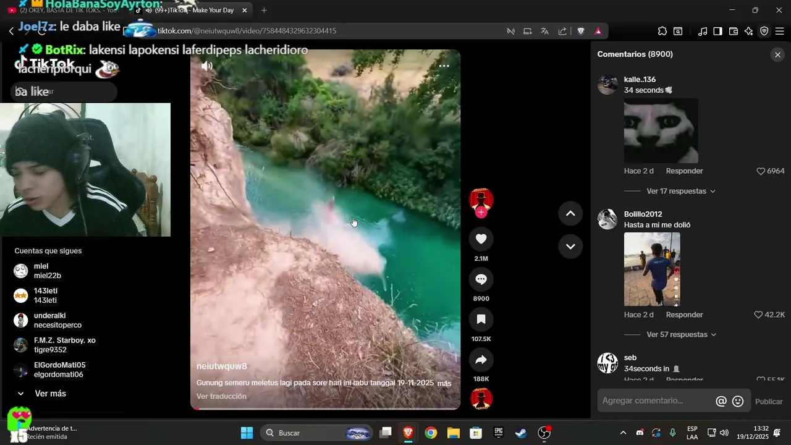The image size is (791, 445).
Task: Open comments via speech bubble icon
Action: point(481,279)
